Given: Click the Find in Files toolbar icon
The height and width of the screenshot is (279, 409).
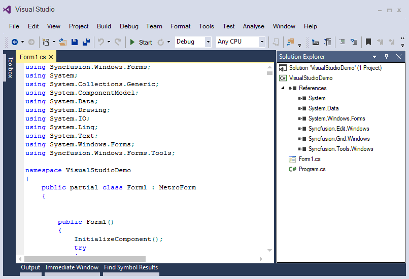Looking at the screenshot, I should [x=290, y=42].
